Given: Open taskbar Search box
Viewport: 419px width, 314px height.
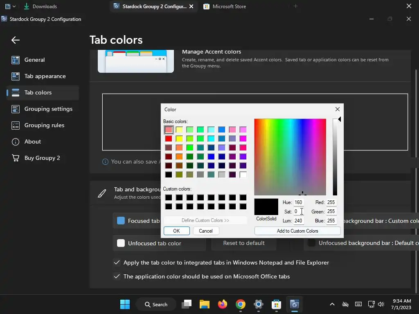Looking at the screenshot, I should point(156,304).
